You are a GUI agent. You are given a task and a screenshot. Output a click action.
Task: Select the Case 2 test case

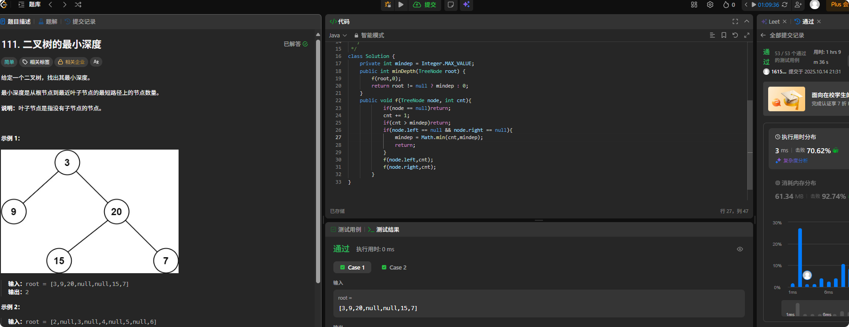(394, 267)
